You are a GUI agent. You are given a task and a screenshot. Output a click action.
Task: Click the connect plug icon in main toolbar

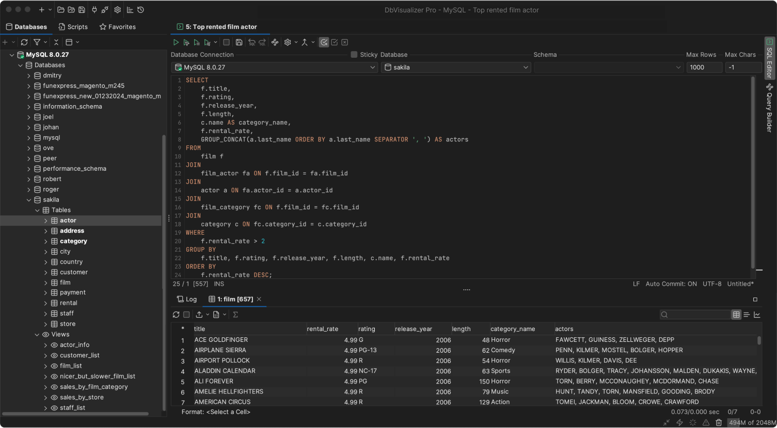pyautogui.click(x=94, y=10)
